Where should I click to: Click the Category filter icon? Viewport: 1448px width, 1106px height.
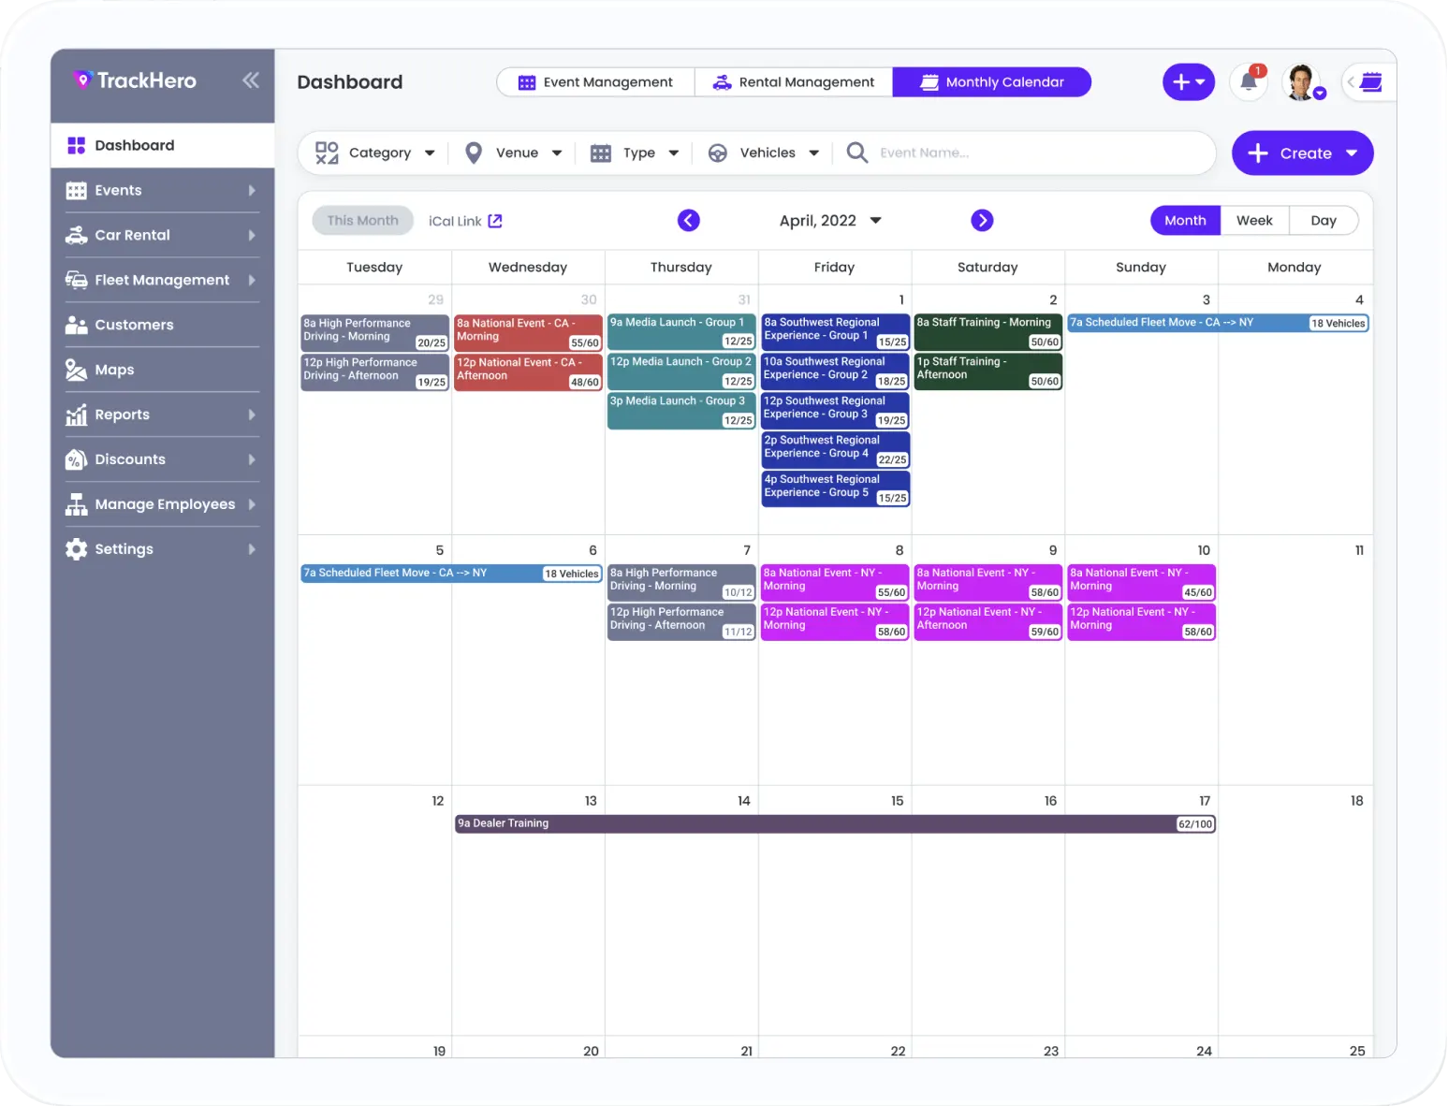pos(327,153)
